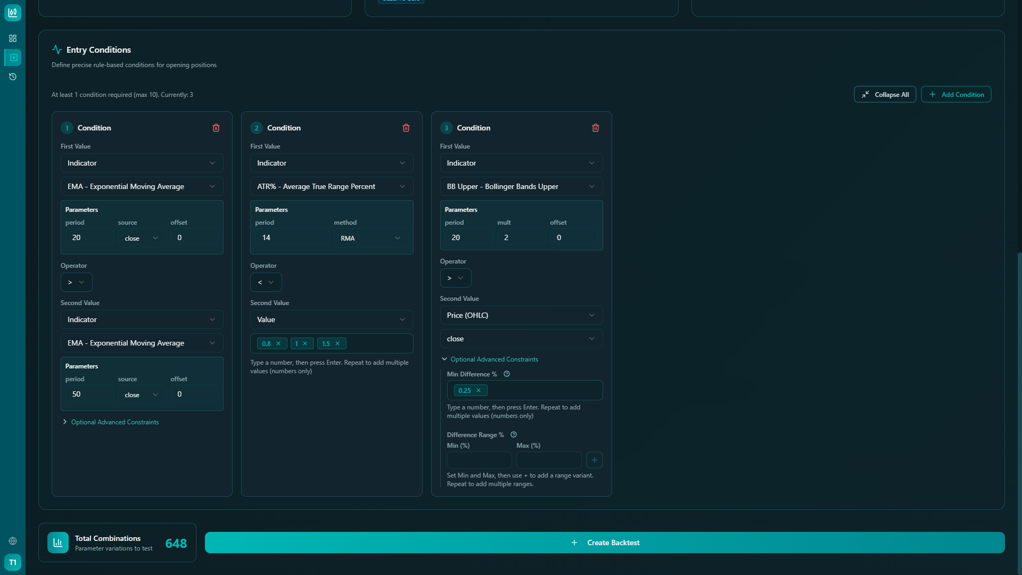Open Condition 1 First Value type dropdown
This screenshot has height=575, width=1022.
tap(142, 163)
